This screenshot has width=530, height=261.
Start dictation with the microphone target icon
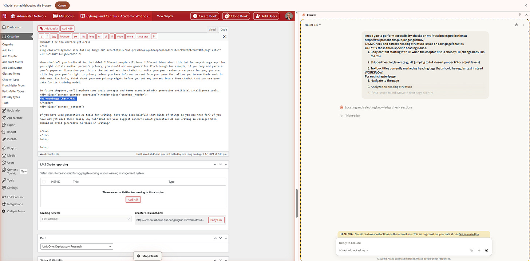click(x=487, y=250)
